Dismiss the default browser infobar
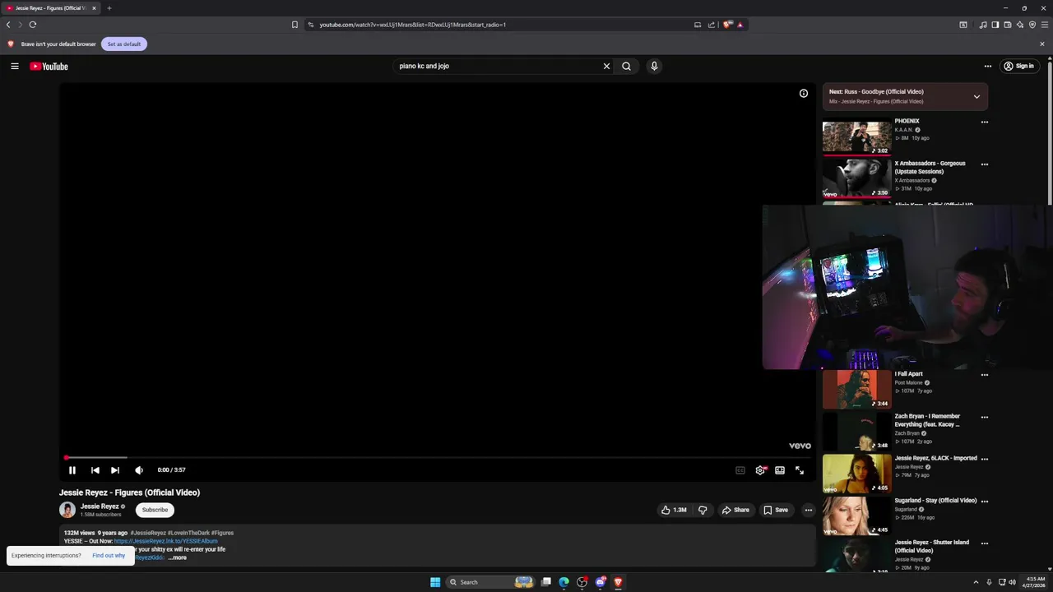Screen dimensions: 1053x592 [x=1042, y=44]
